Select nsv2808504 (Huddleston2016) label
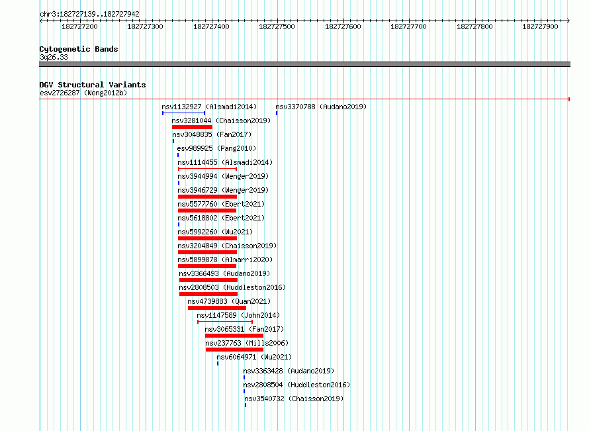The height and width of the screenshot is (431, 589). click(296, 385)
